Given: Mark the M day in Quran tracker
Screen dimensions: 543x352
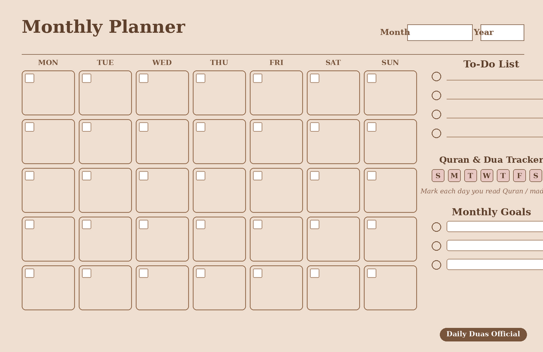Looking at the screenshot, I should tap(454, 176).
